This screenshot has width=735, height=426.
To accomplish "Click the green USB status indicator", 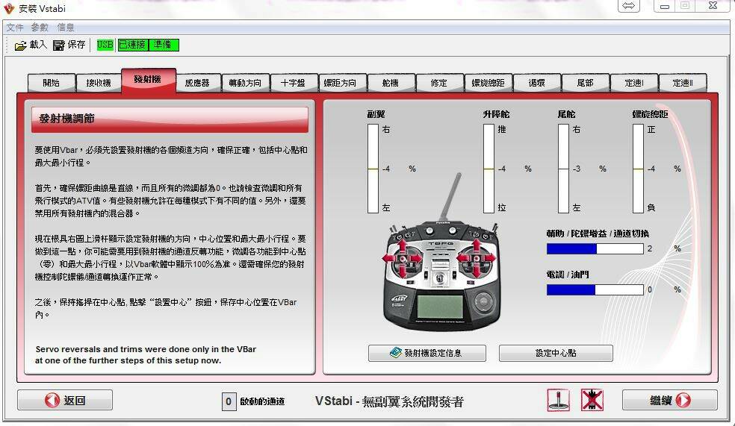I will tap(105, 45).
